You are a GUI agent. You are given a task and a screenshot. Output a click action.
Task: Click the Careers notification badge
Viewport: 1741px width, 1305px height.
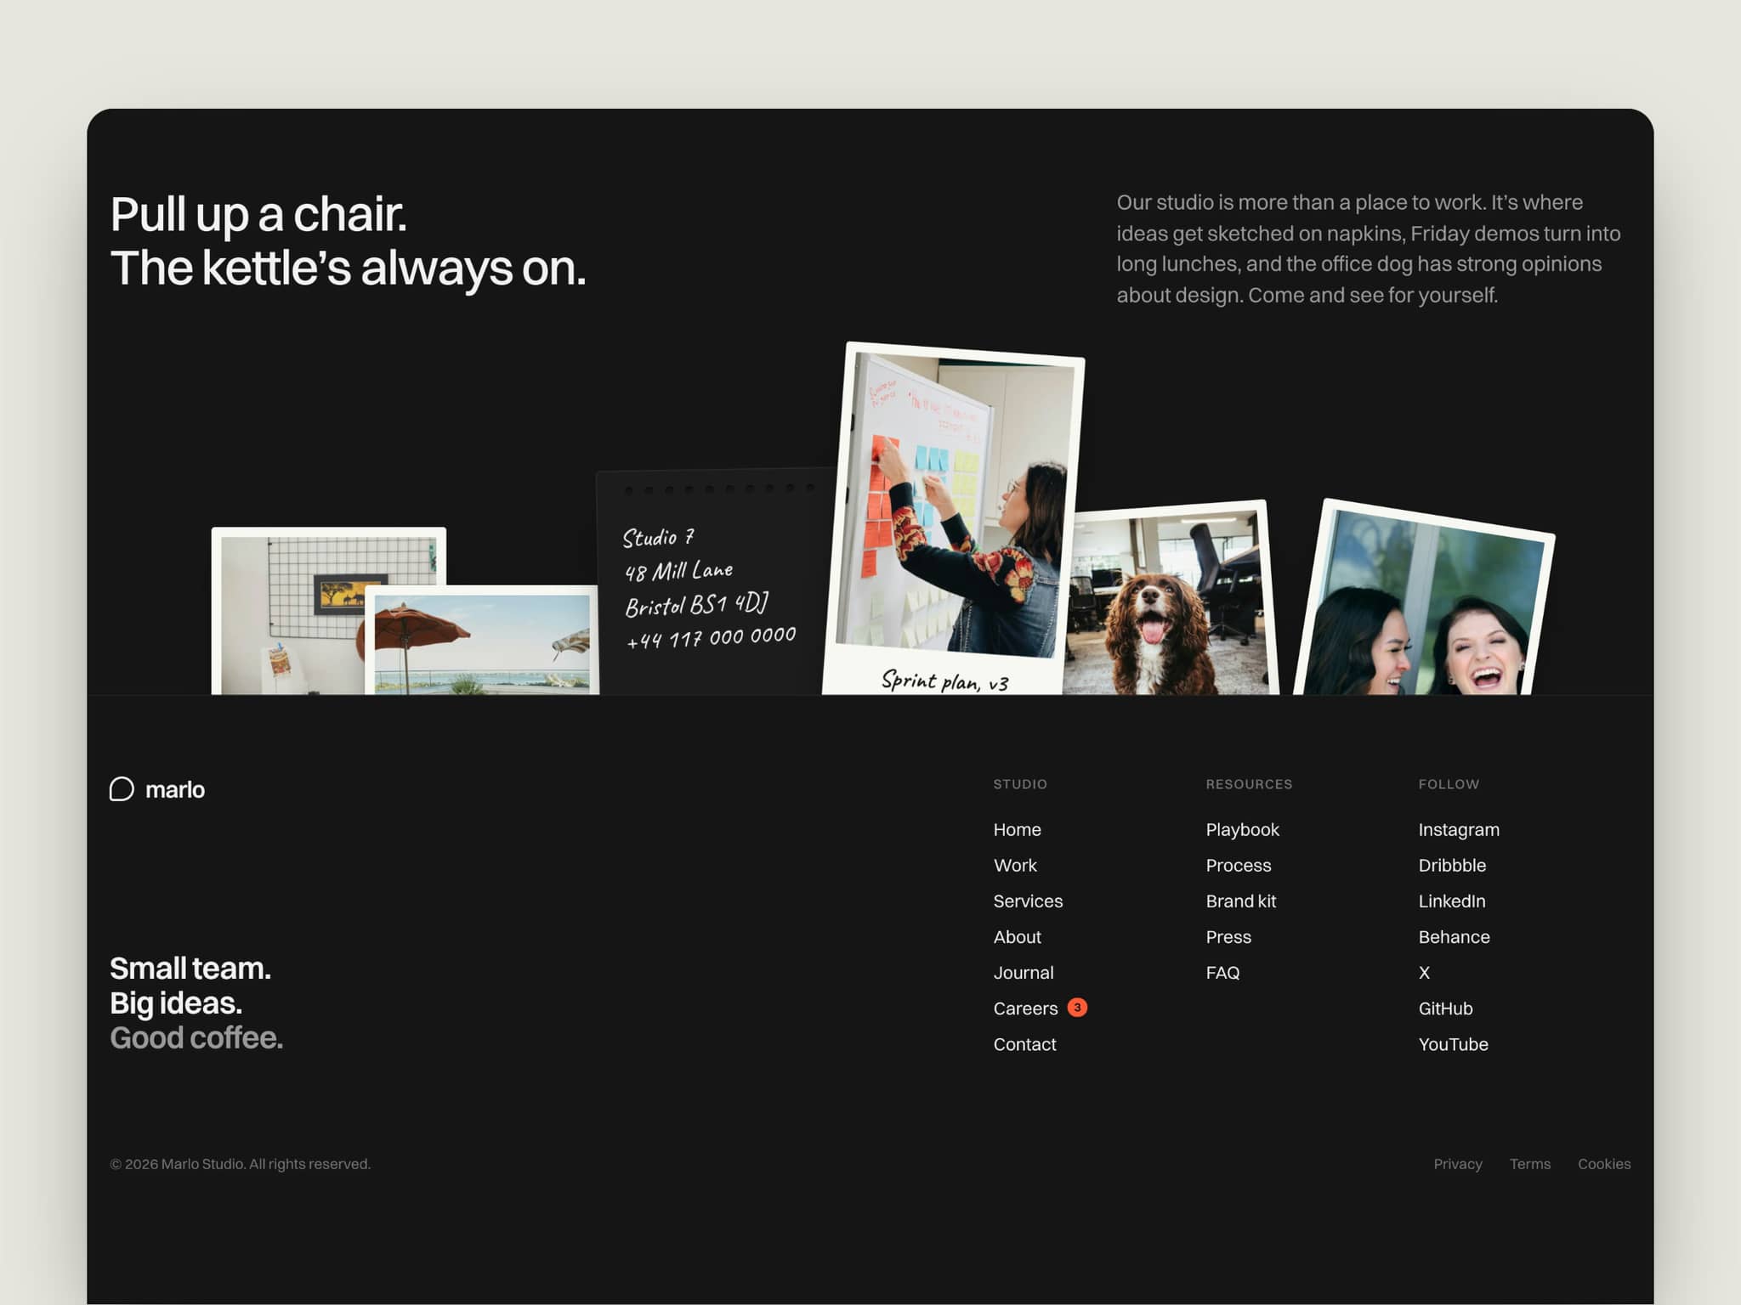coord(1077,1008)
